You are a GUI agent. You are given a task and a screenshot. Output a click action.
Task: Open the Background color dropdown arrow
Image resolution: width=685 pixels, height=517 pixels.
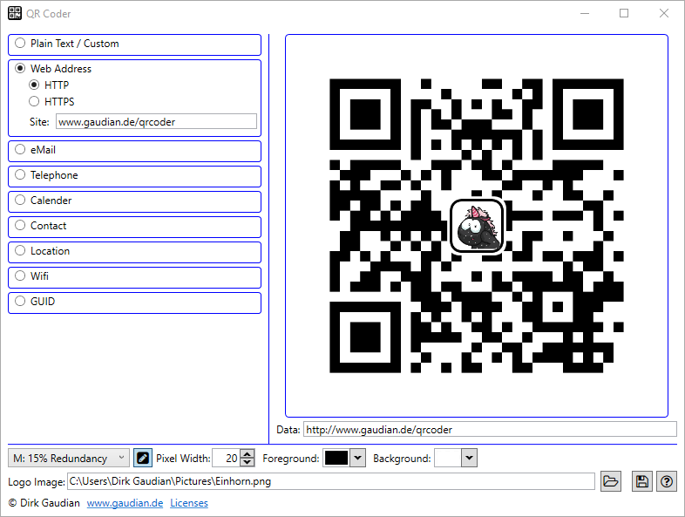click(x=469, y=458)
